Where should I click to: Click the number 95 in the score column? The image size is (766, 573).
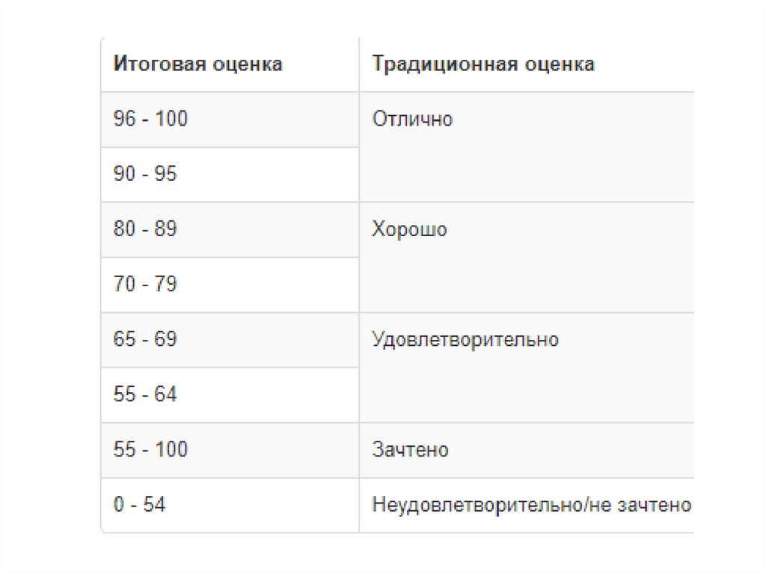click(x=166, y=174)
